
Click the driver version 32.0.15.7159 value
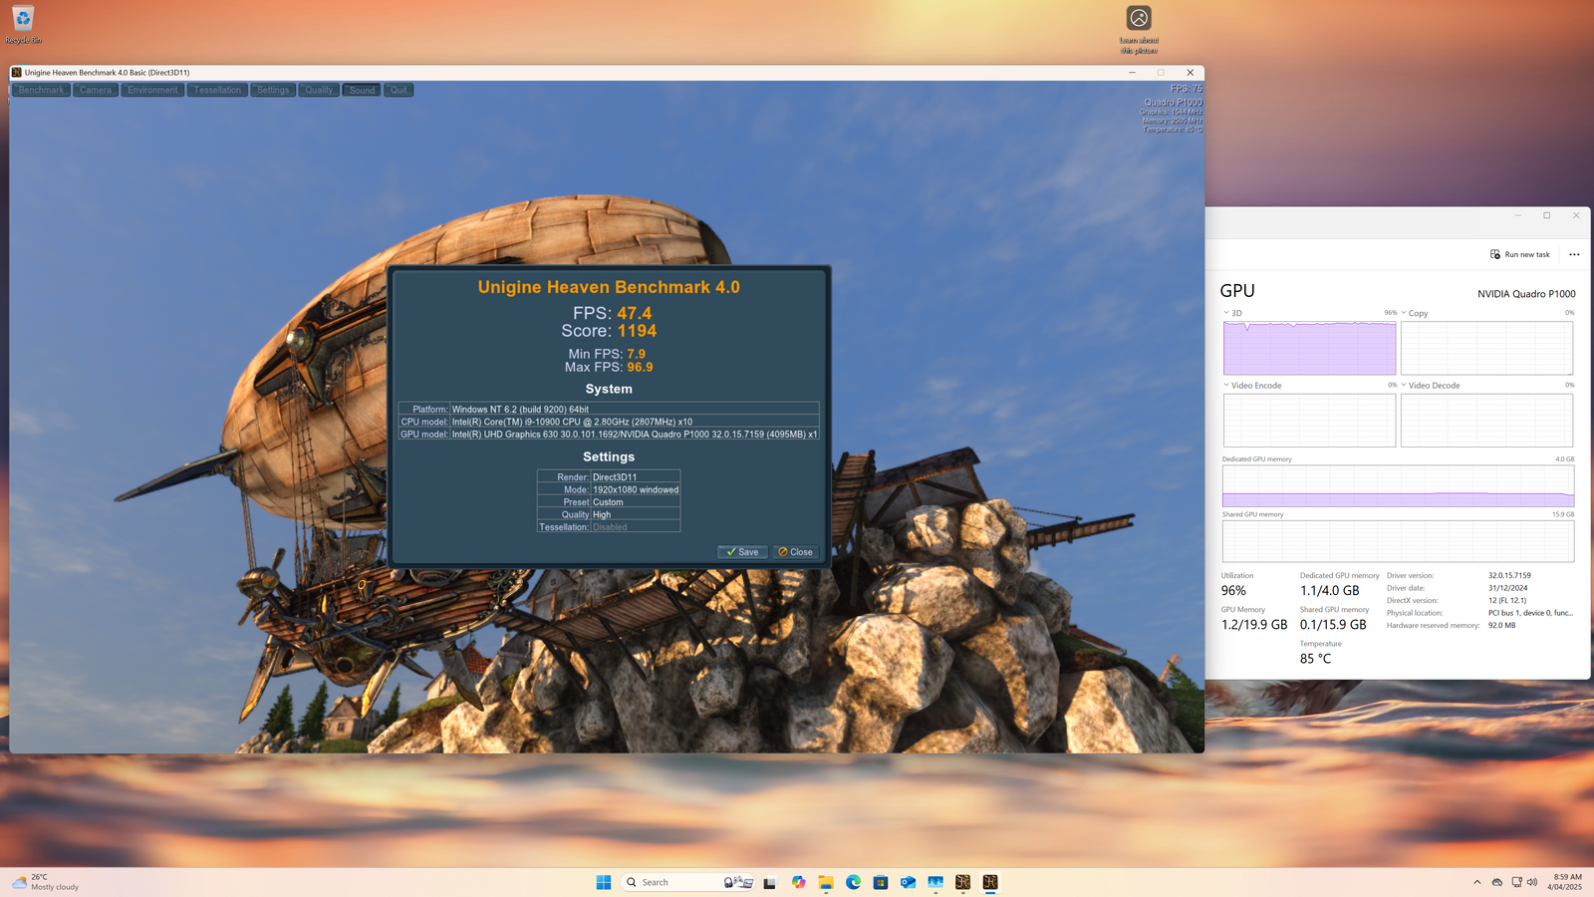[x=1509, y=576]
